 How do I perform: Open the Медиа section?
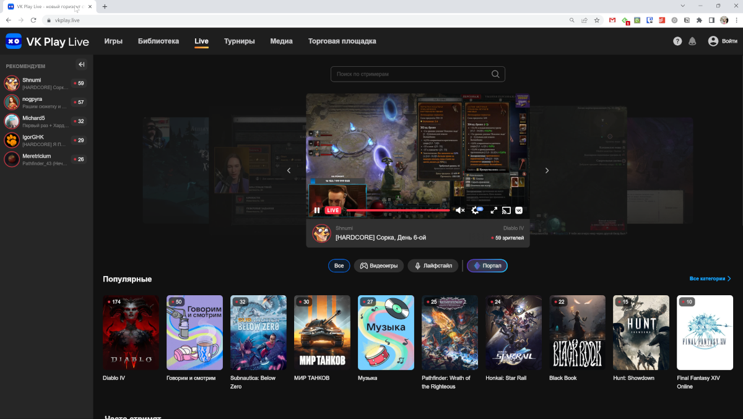282,41
